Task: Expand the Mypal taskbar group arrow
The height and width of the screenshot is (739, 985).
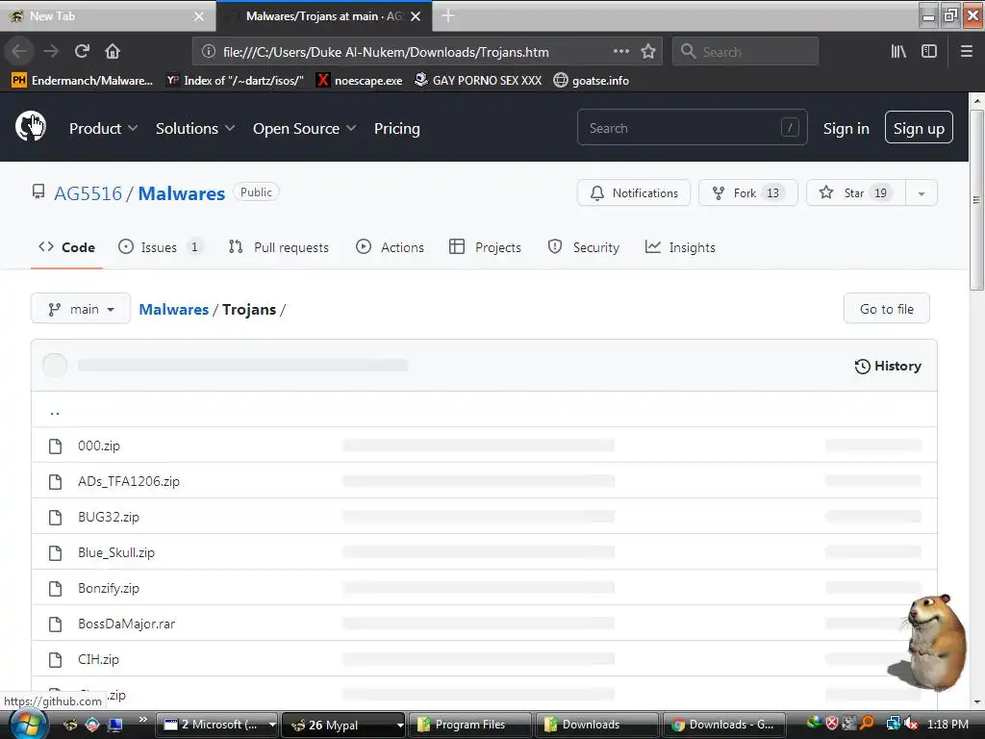Action: pyautogui.click(x=400, y=725)
